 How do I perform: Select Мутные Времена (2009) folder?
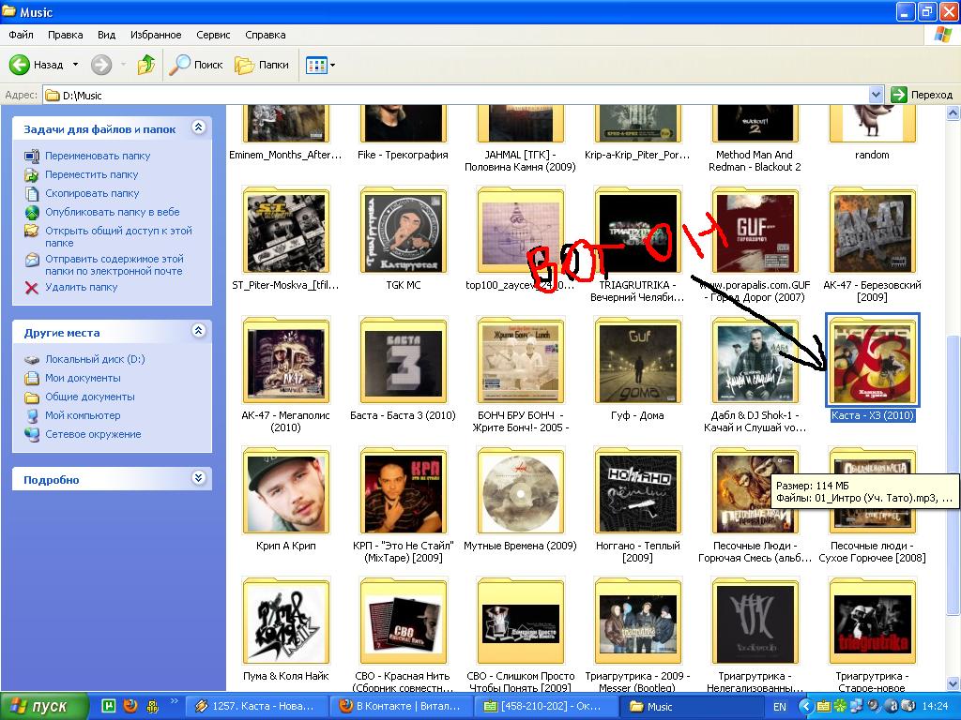(520, 491)
